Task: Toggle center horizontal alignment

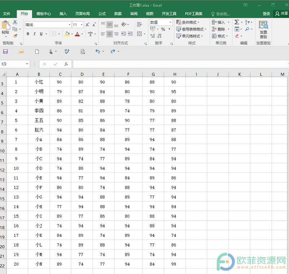Action: click(109, 34)
